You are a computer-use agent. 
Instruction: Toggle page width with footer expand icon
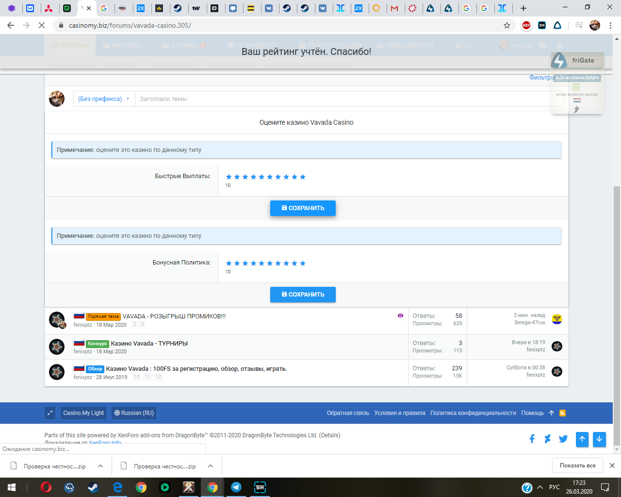[x=50, y=413]
